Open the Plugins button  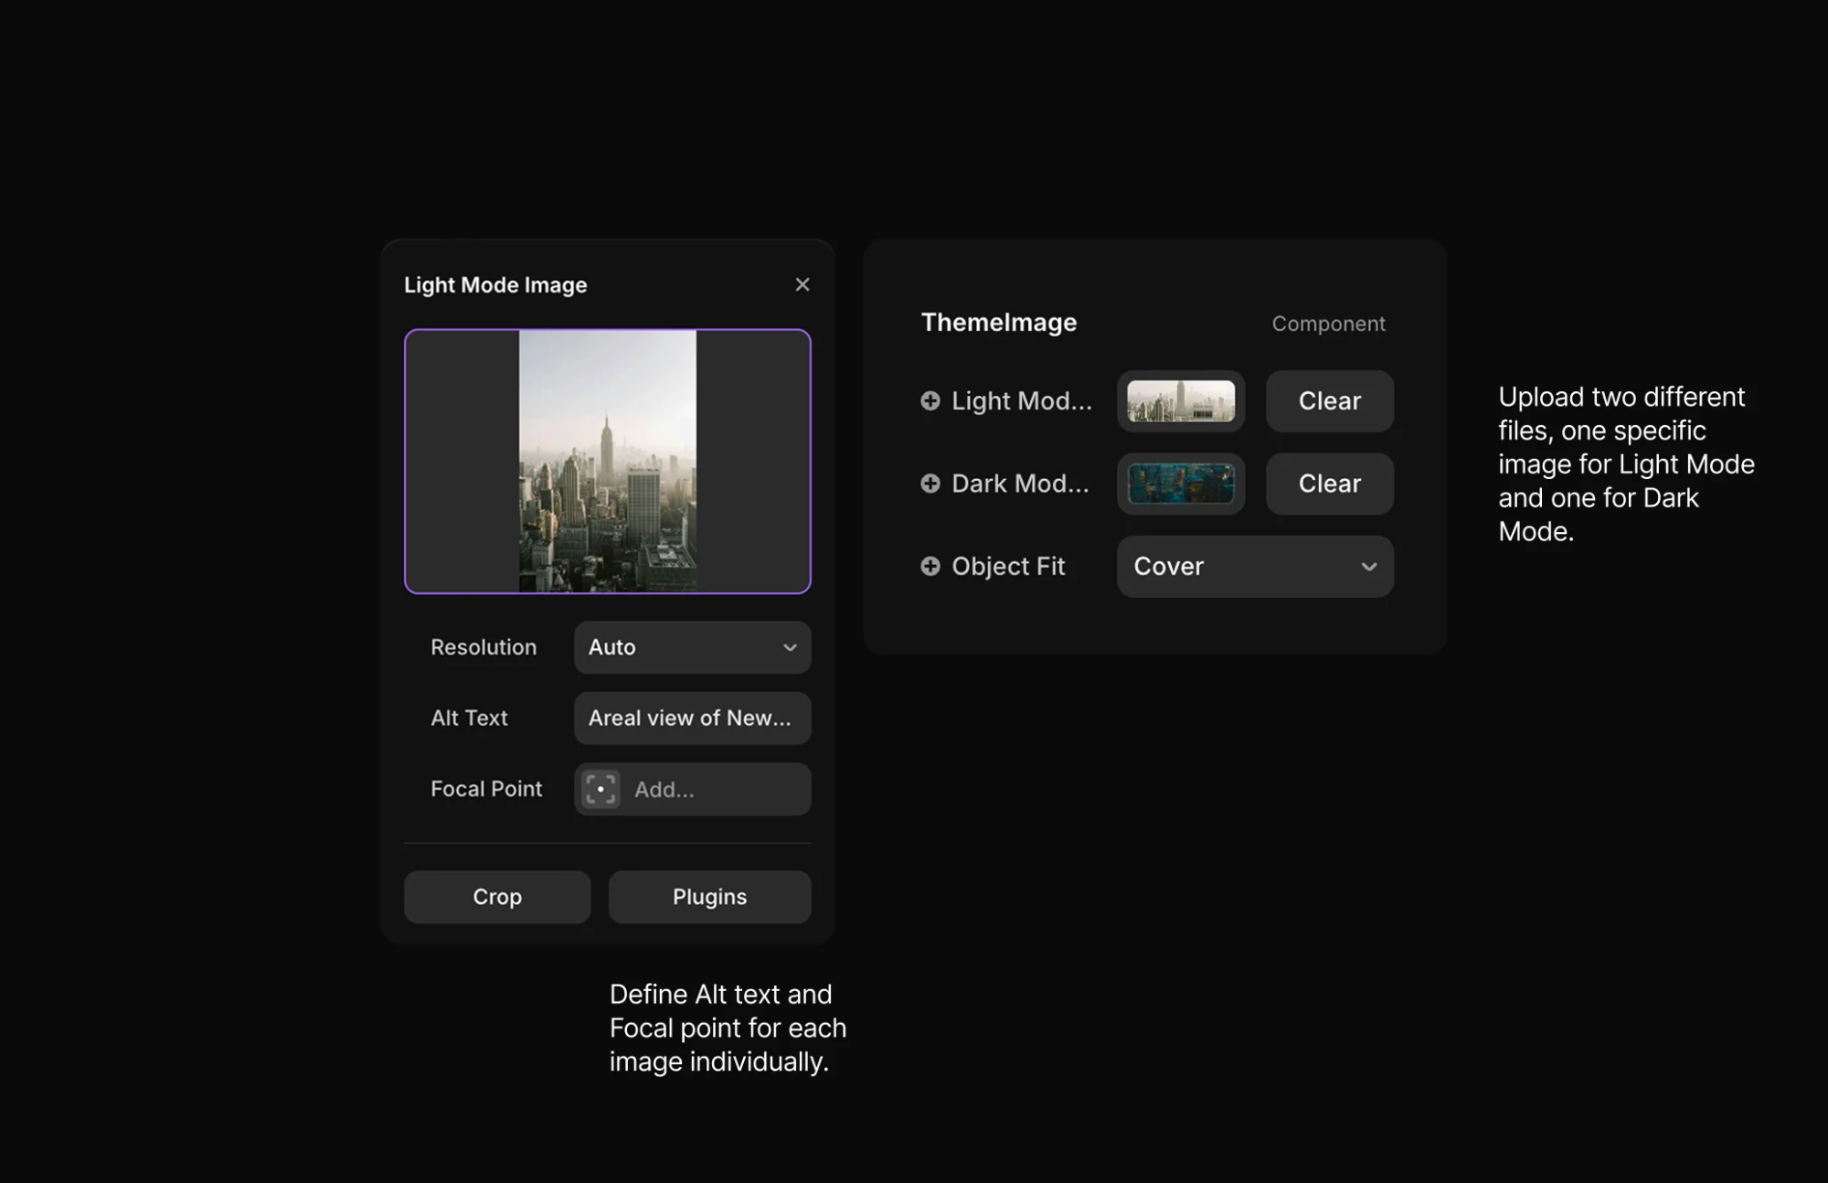(x=709, y=897)
